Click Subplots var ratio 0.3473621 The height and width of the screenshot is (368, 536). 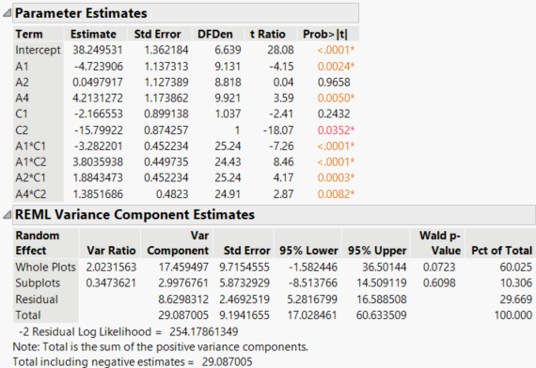[x=111, y=283]
